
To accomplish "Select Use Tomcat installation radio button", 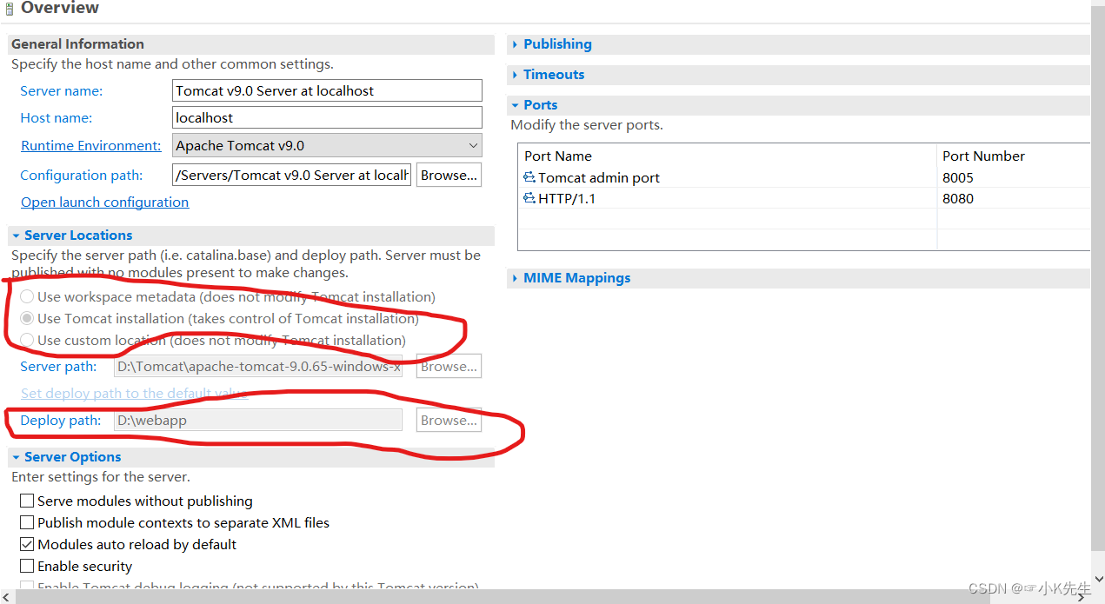I will [x=27, y=319].
